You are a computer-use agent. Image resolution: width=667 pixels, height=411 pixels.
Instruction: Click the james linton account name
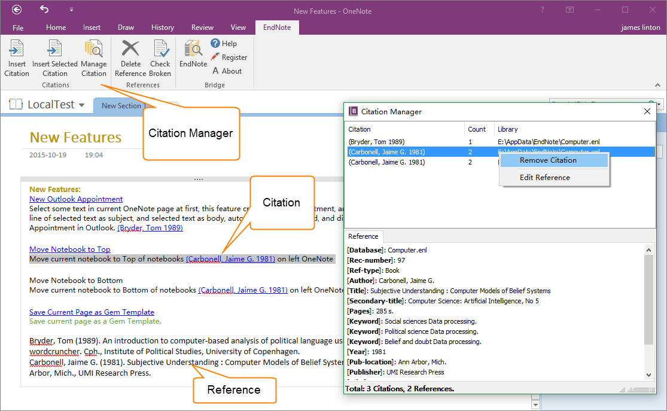point(640,28)
